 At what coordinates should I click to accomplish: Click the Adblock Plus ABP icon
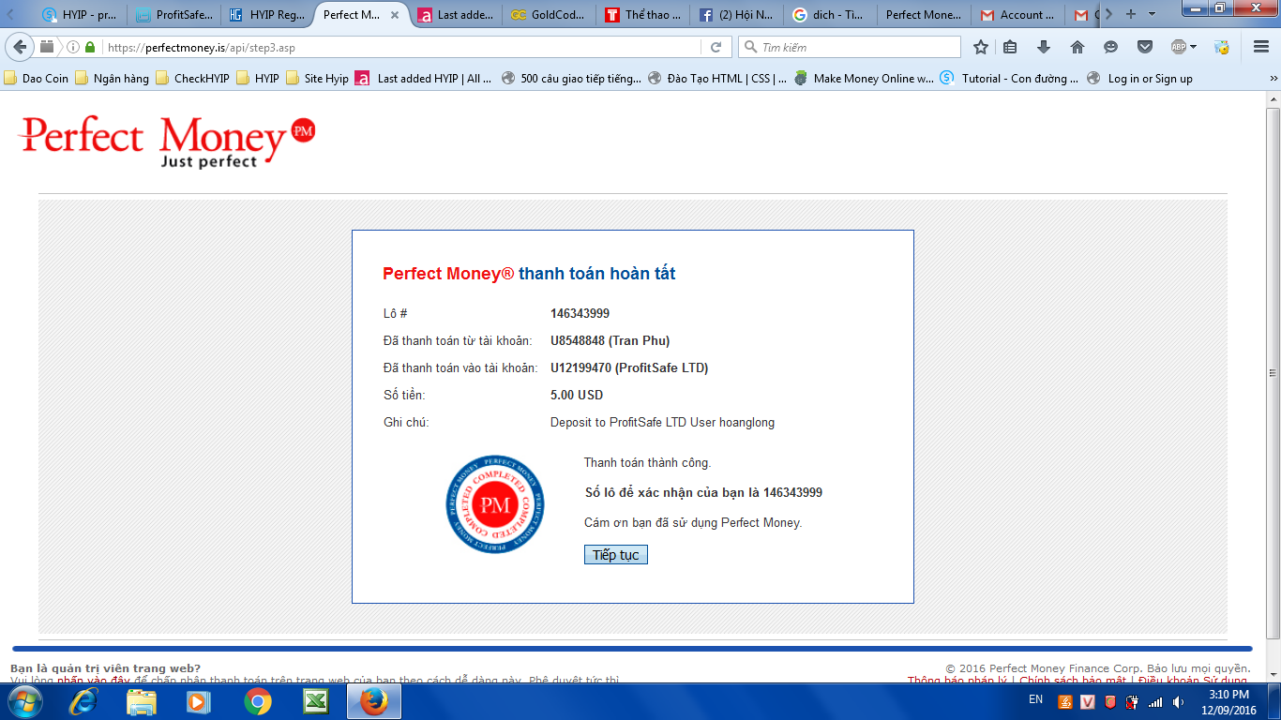coord(1179,47)
